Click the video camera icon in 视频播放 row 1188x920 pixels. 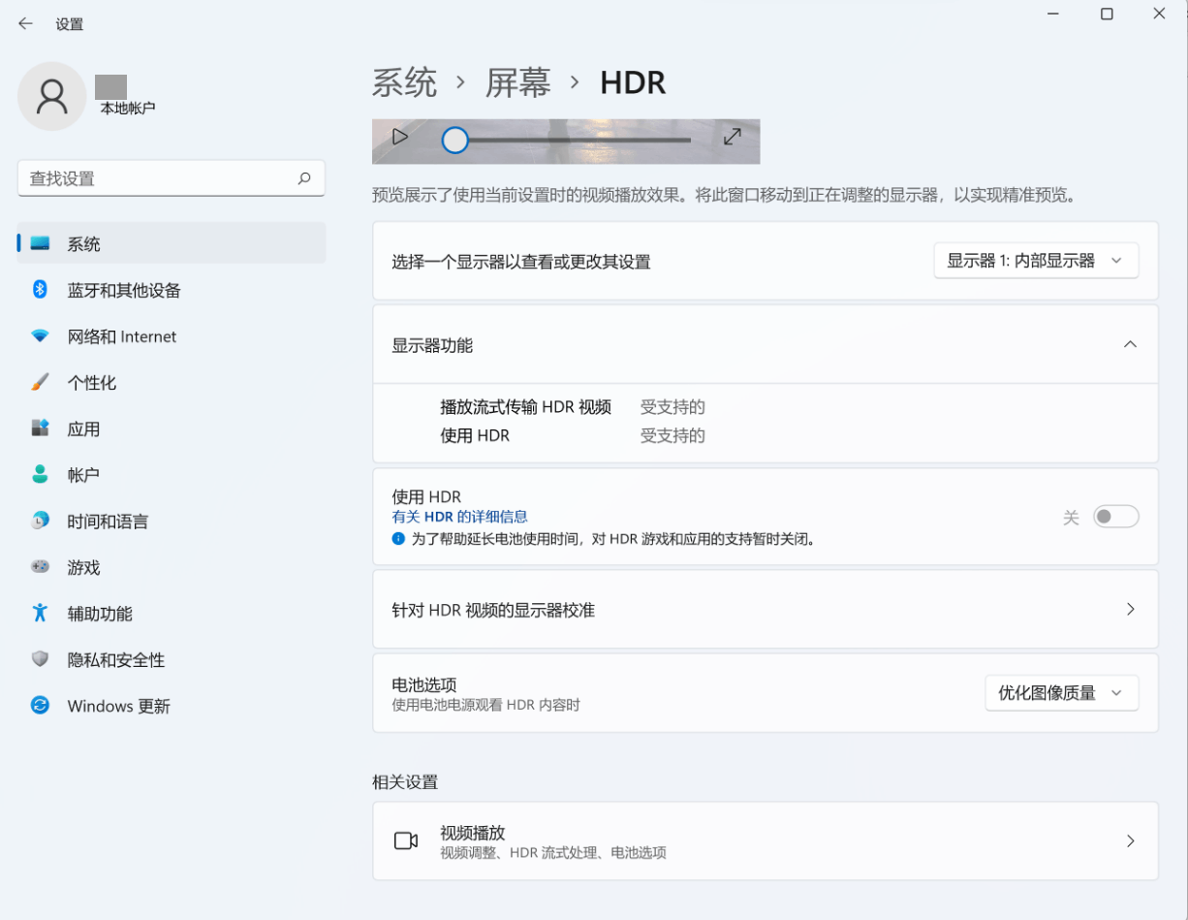click(406, 841)
